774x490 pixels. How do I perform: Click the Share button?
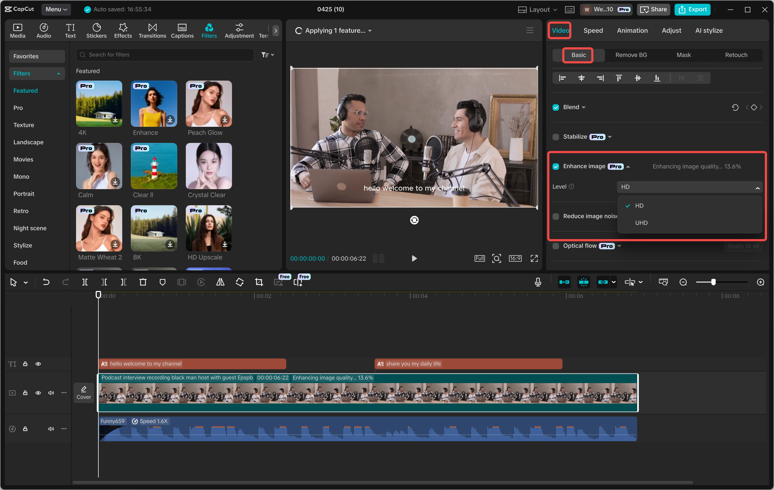653,9
